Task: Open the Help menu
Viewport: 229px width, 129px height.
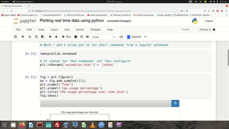Action: click(x=110, y=29)
